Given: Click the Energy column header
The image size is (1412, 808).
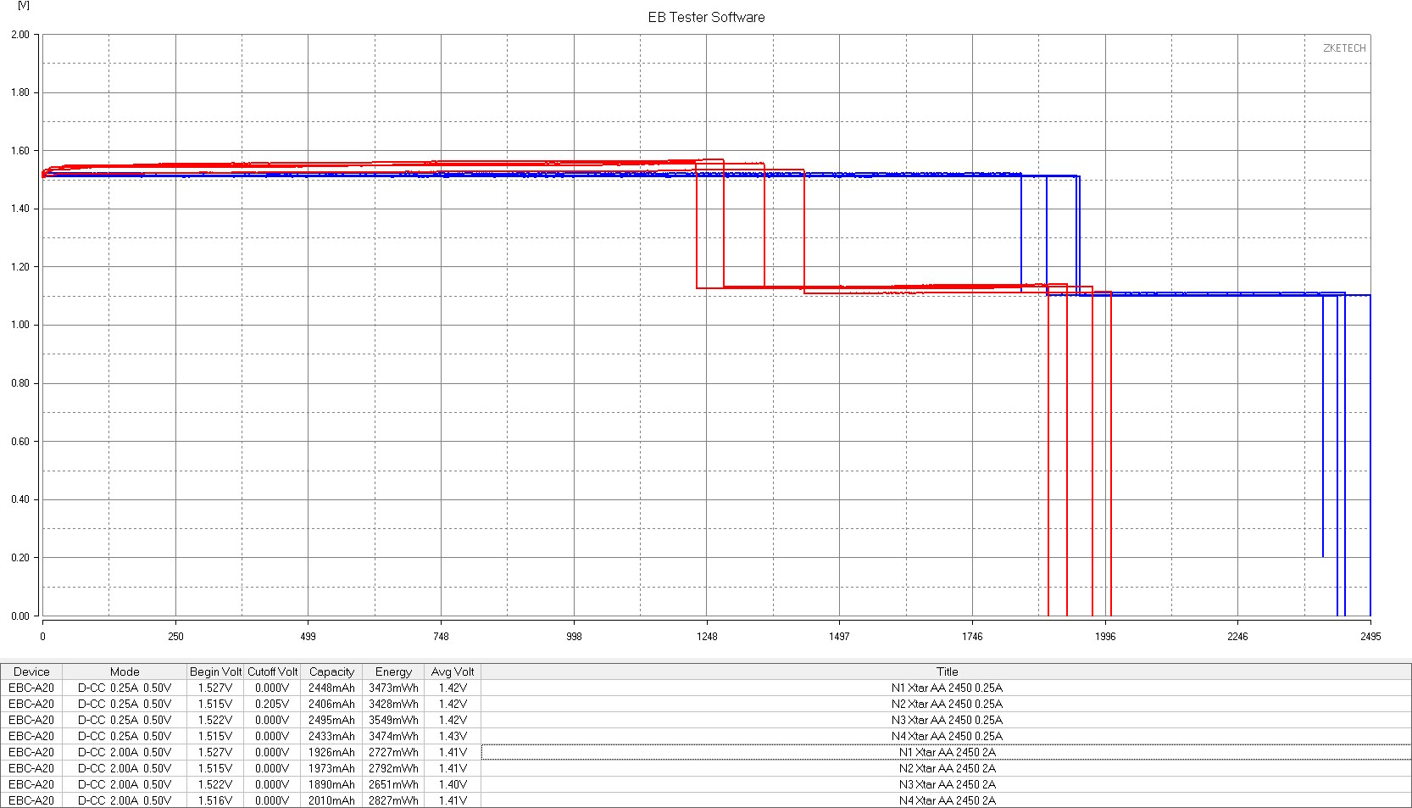Looking at the screenshot, I should (393, 671).
